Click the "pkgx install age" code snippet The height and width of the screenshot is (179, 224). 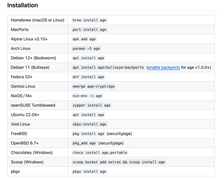click(89, 171)
